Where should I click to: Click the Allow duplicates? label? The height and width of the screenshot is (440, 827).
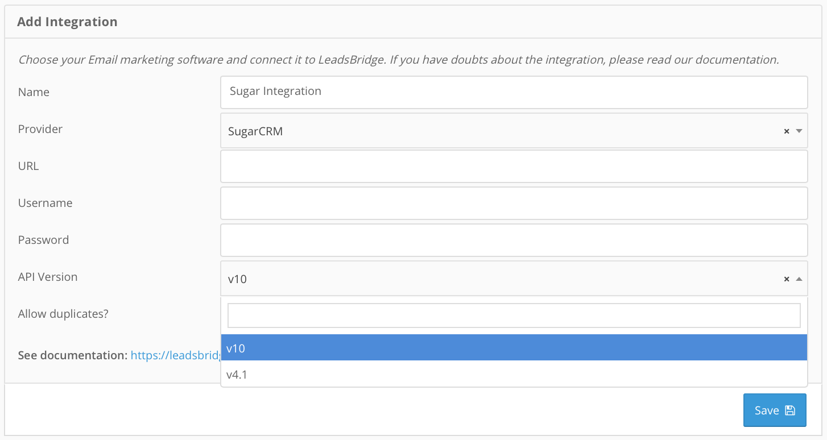(x=63, y=314)
